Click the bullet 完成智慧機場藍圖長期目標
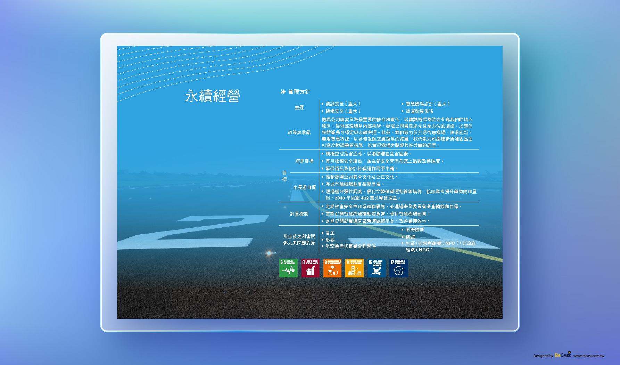Viewport: 620px width, 365px height. click(353, 184)
